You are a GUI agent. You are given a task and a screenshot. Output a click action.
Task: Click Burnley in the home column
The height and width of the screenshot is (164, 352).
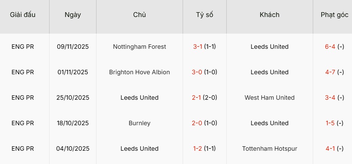coord(139,123)
